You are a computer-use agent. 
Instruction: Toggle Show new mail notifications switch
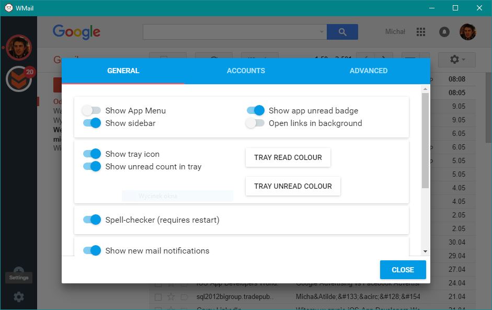(x=92, y=250)
